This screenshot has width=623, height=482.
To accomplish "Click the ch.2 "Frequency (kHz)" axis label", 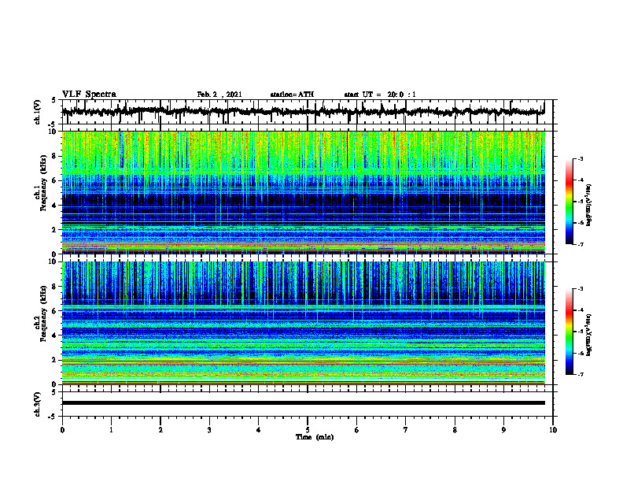I will click(x=43, y=313).
